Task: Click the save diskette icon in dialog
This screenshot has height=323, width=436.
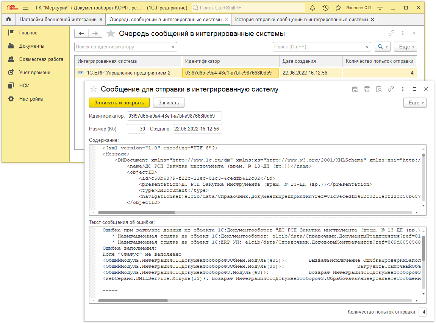Action: pos(355,89)
